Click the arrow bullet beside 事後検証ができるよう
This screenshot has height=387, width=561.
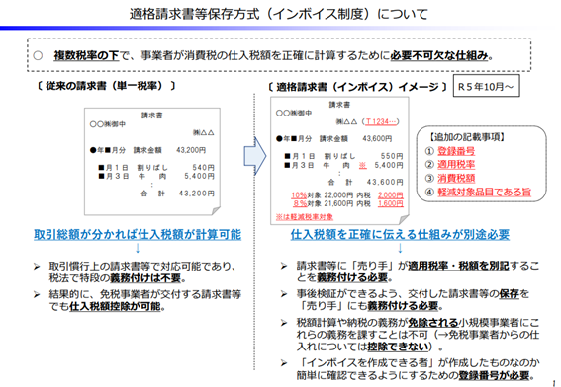point(284,294)
